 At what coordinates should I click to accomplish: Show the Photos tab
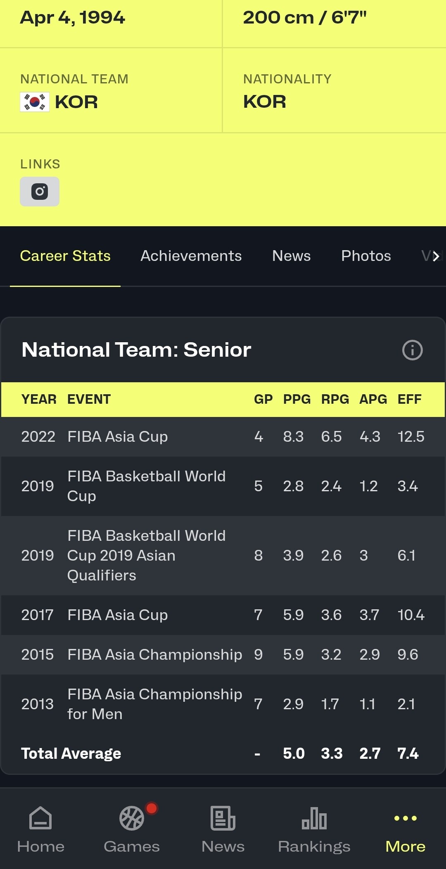pos(366,256)
